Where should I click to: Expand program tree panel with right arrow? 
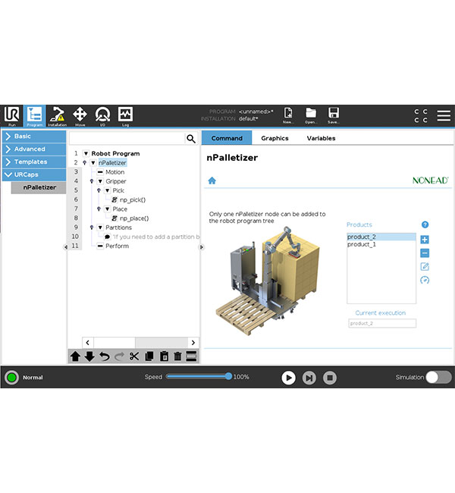tap(202, 247)
